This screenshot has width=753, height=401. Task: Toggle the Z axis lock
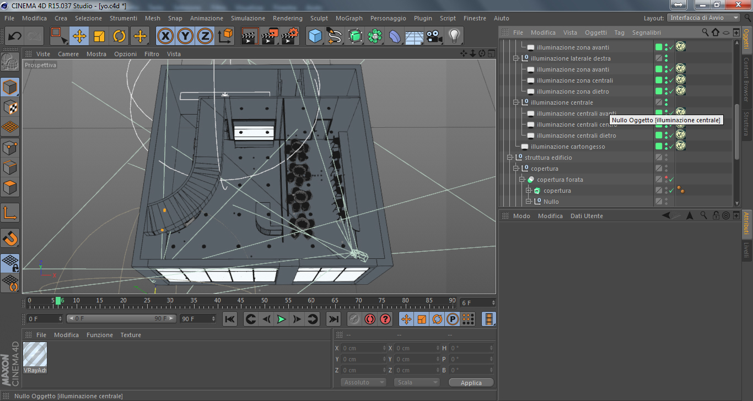click(x=205, y=36)
